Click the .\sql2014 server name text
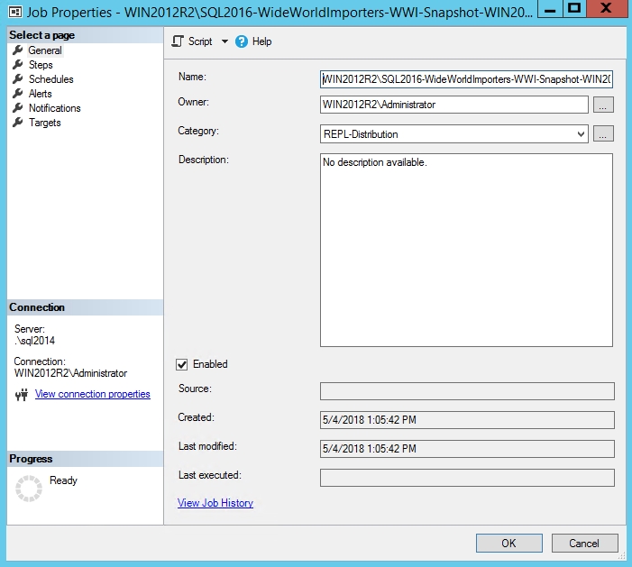The height and width of the screenshot is (567, 632). point(34,341)
